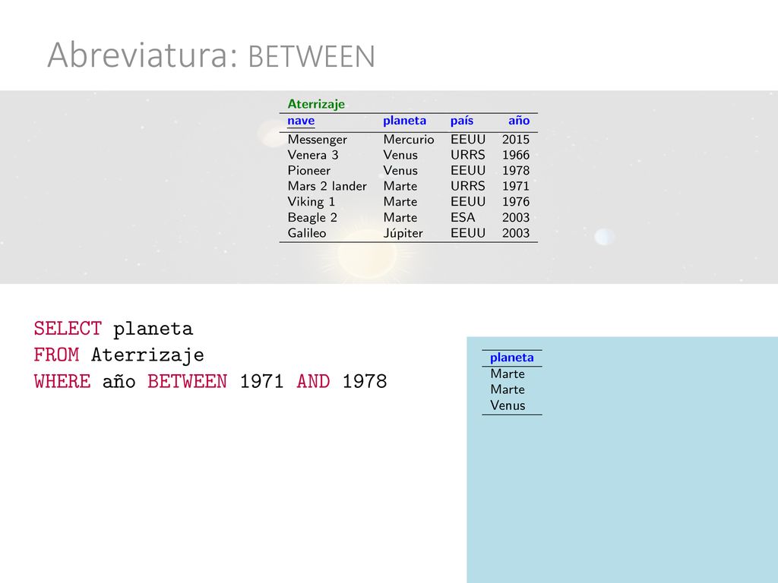Click the year '1978' in the table
The image size is (778, 583).
point(516,171)
